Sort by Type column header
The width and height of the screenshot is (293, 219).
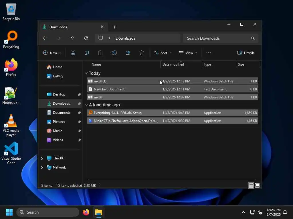pos(219,64)
